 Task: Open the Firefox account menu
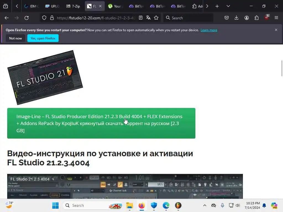pyautogui.click(x=247, y=18)
